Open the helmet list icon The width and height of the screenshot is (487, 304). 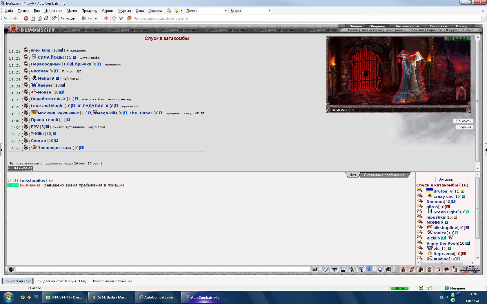[389, 270]
